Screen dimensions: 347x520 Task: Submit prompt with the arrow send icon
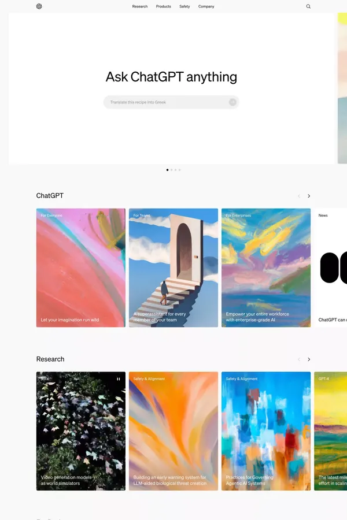(x=232, y=102)
